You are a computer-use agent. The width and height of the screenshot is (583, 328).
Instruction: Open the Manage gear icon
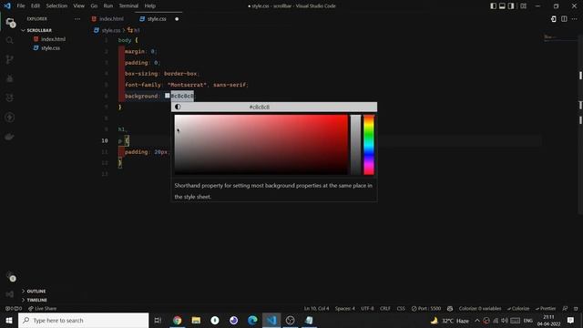pos(10,294)
